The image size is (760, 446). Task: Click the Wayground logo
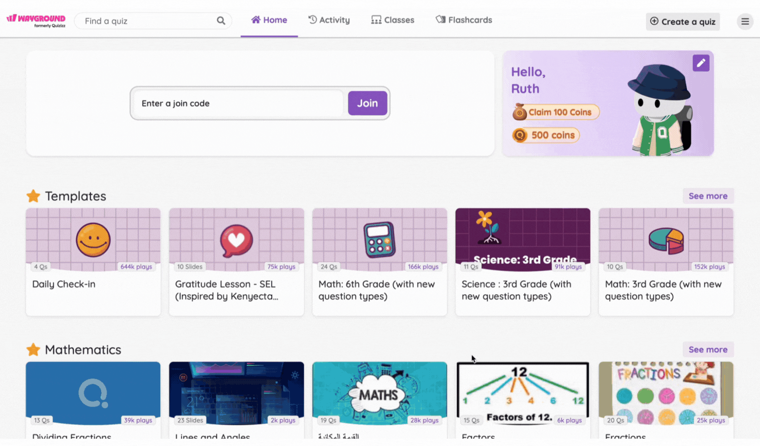[x=36, y=21]
